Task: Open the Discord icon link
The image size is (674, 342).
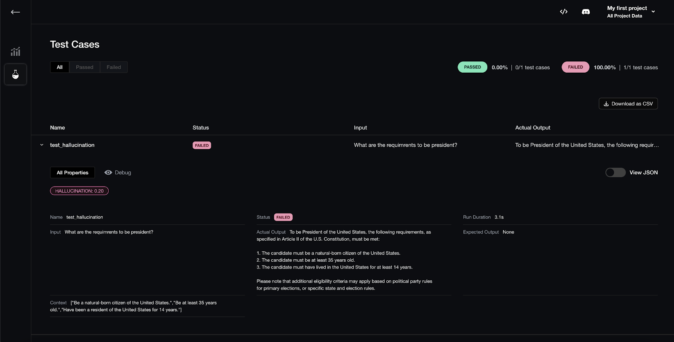Action: (586, 12)
